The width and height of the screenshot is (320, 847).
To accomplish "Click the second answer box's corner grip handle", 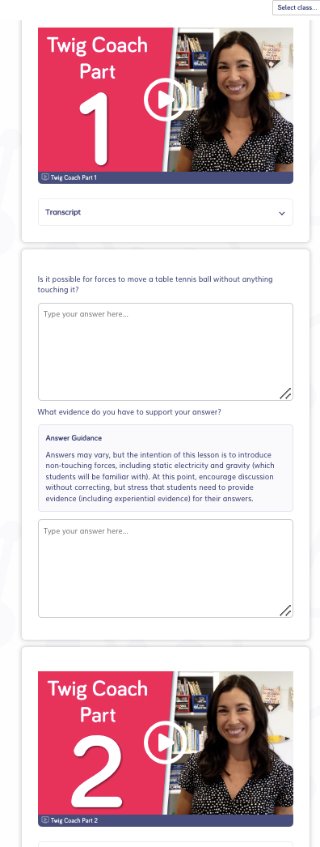I will (x=286, y=611).
